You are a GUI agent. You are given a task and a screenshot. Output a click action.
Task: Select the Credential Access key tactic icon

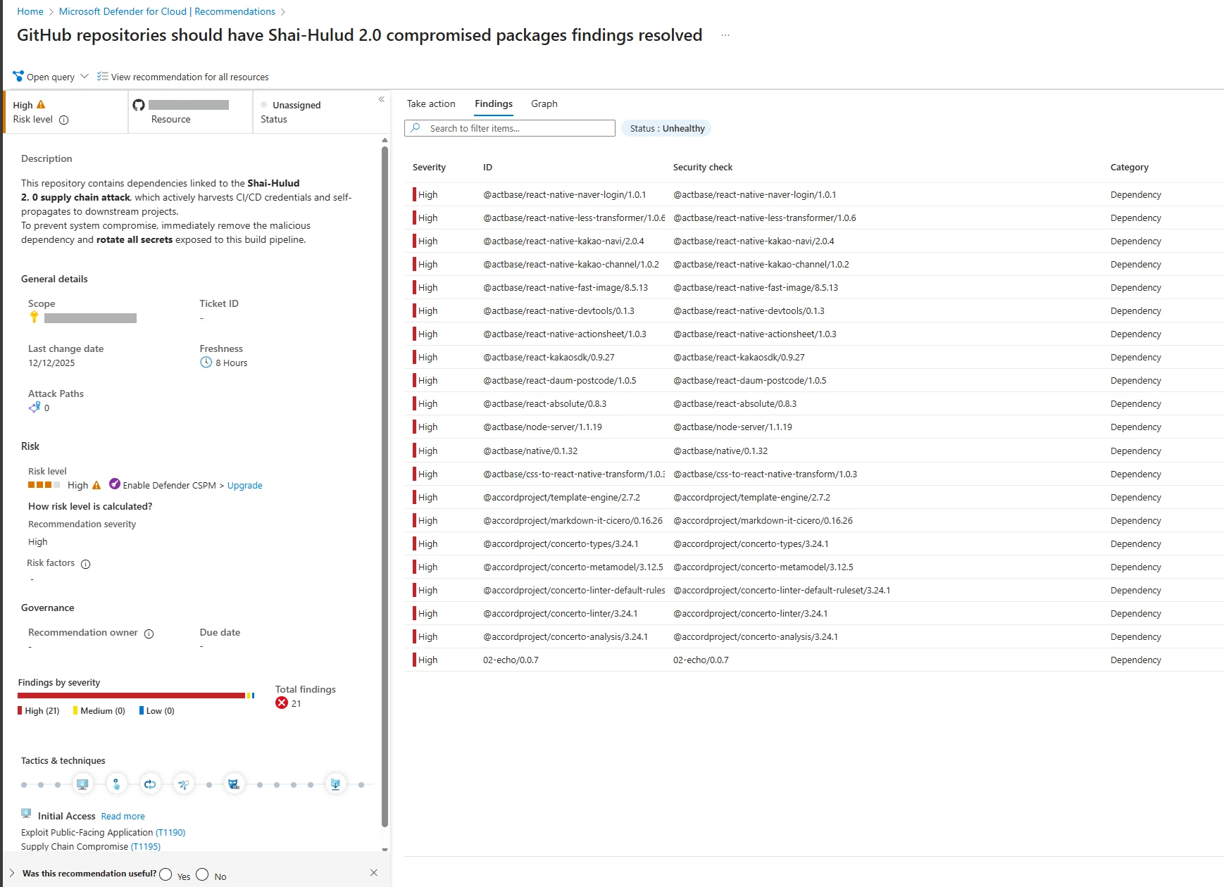[184, 784]
